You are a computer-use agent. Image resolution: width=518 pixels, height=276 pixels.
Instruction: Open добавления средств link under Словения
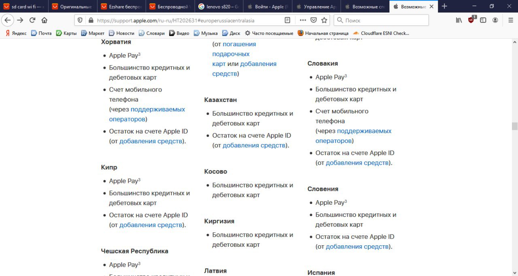pos(357,246)
